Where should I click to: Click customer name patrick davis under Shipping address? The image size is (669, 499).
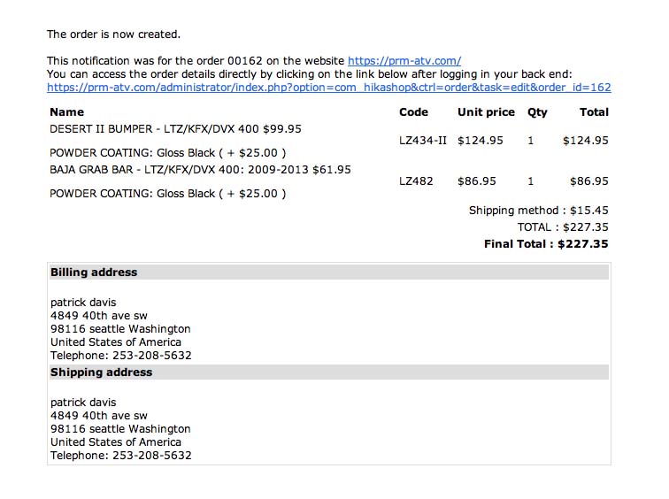[83, 403]
